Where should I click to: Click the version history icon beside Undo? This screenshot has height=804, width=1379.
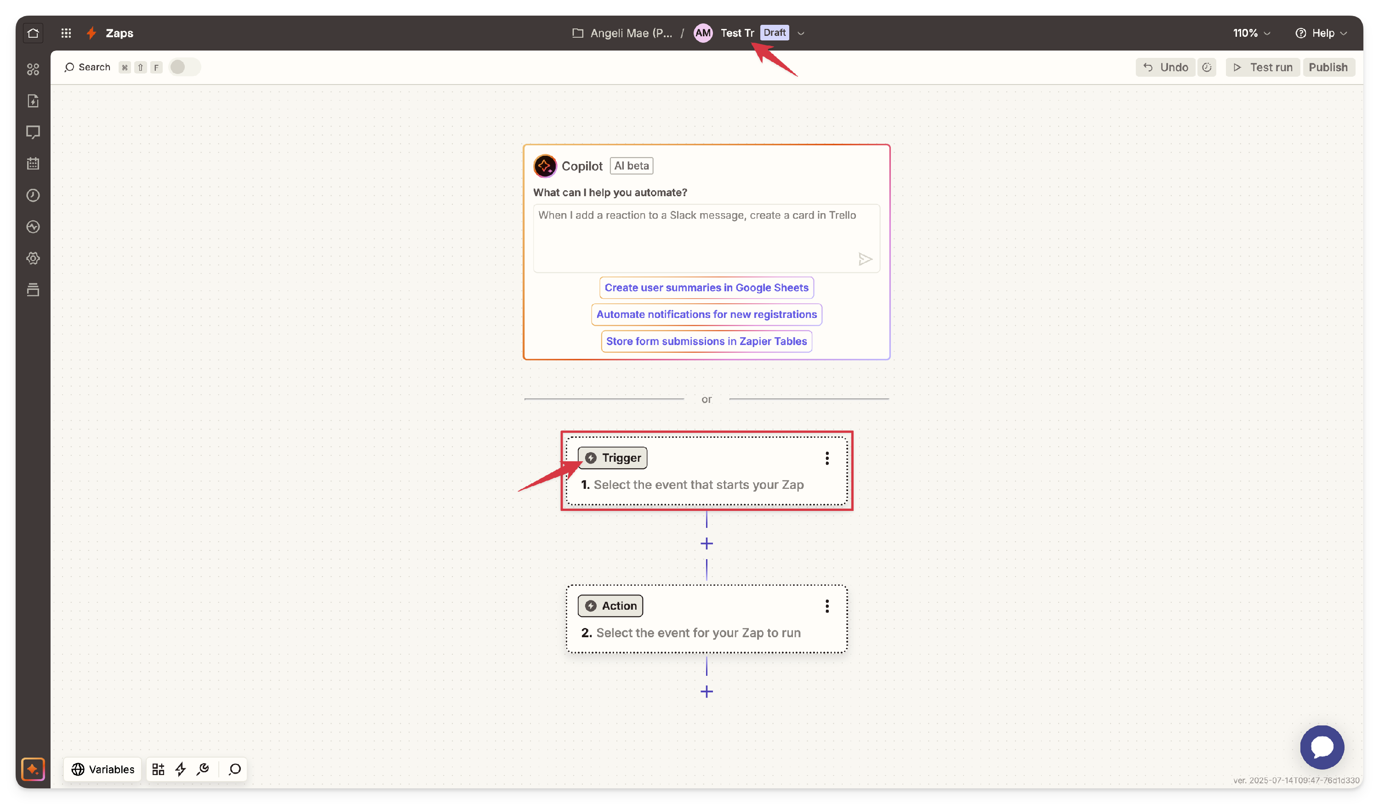[1207, 67]
